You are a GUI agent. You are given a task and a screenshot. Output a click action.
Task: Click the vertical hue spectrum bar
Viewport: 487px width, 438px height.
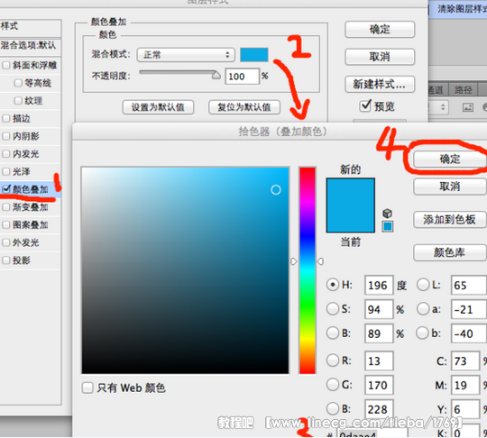308,270
